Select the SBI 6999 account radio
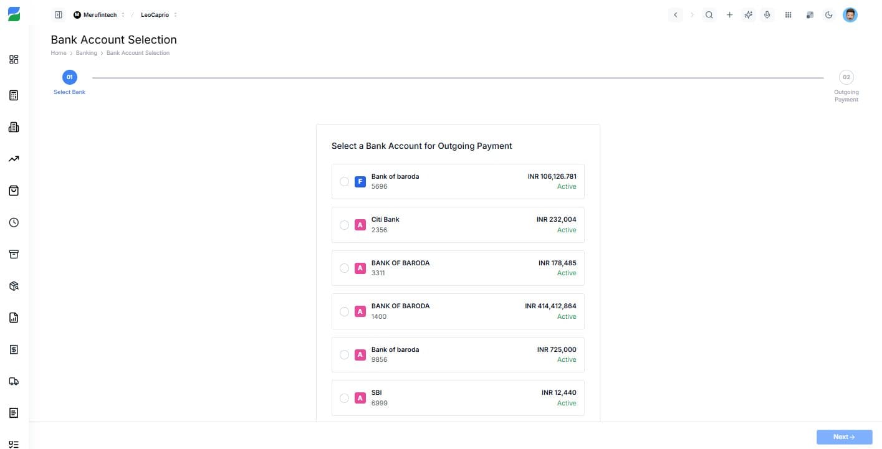882x449 pixels. pyautogui.click(x=344, y=398)
